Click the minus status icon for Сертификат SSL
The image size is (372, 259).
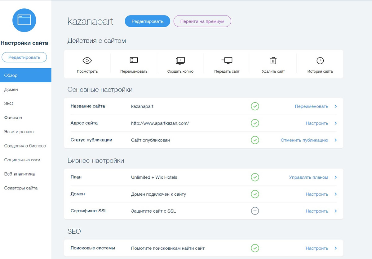[255, 211]
